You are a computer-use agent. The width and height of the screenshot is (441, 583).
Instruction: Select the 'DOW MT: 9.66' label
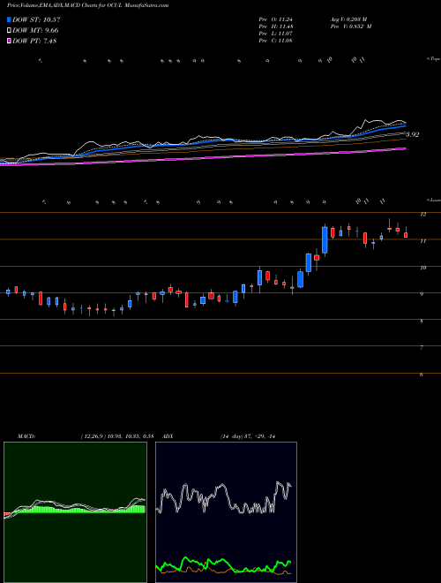point(35,31)
